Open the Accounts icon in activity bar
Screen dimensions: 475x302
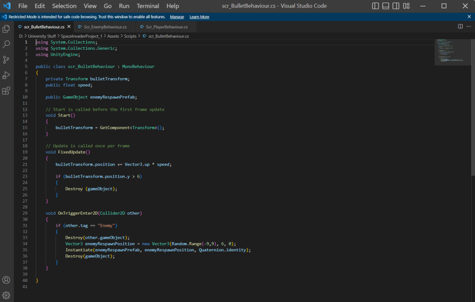6,280
